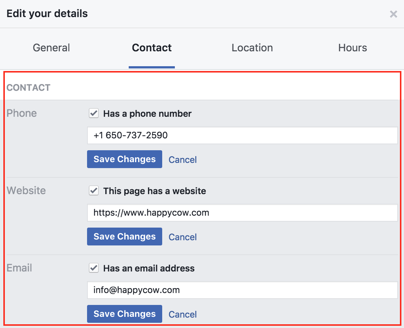Screen dimensions: 404x328
Task: Disable Has an email address checkbox
Action: click(x=94, y=268)
